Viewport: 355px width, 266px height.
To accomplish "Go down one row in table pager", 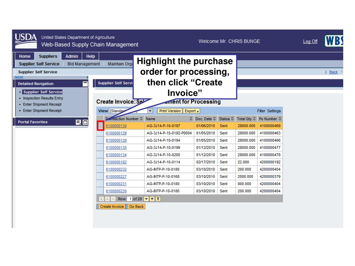I will pos(147,199).
